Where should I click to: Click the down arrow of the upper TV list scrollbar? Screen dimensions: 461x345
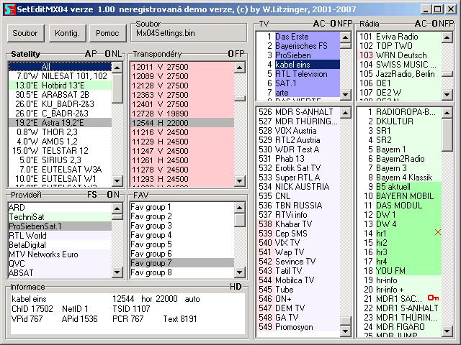[346, 94]
